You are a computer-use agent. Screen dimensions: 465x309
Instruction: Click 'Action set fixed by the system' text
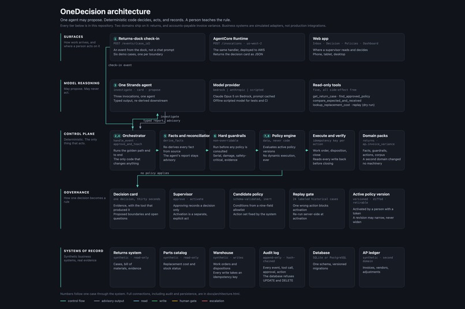(254, 214)
